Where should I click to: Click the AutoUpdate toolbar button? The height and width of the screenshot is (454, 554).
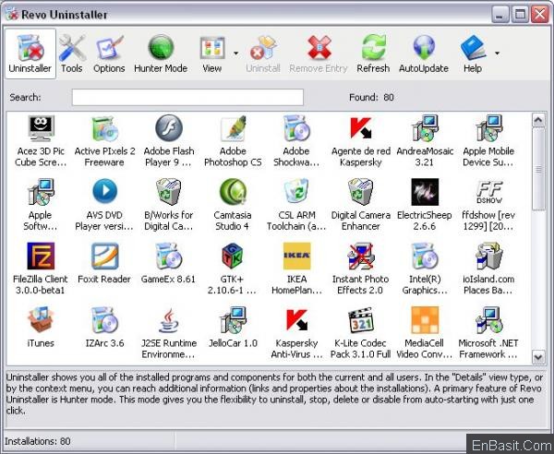tap(424, 54)
